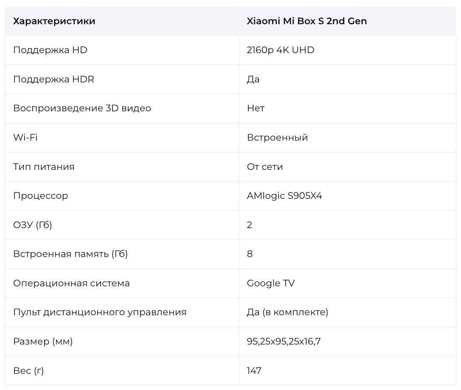Select the ОЗУ (Гб) label
This screenshot has height=390, width=461.
click(33, 225)
